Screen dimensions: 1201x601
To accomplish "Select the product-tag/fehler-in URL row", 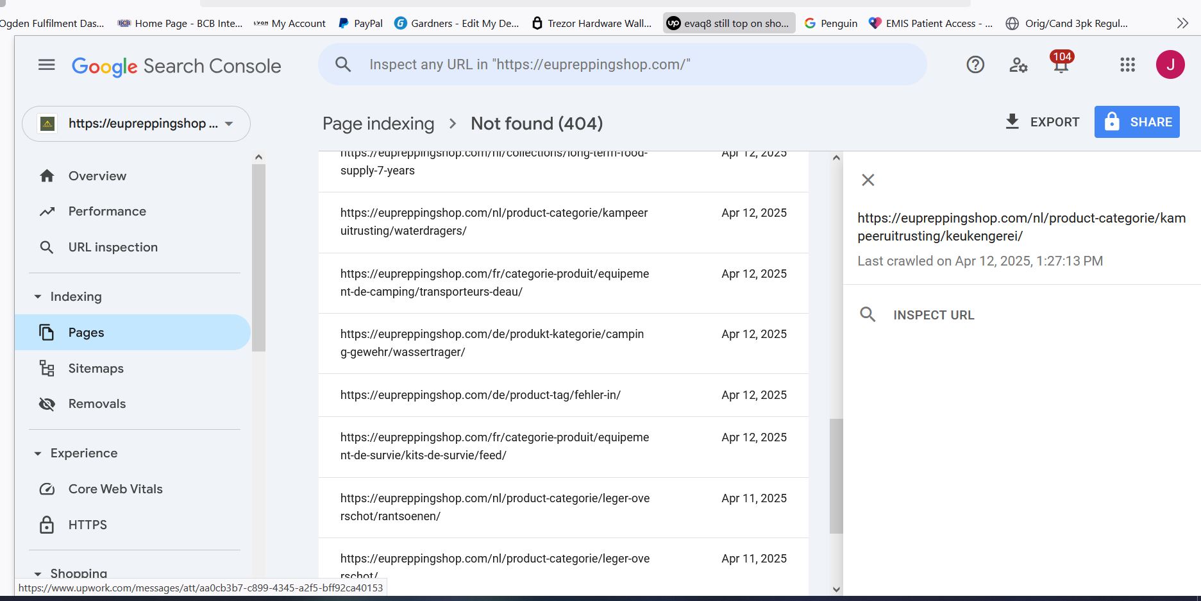I will (x=564, y=395).
